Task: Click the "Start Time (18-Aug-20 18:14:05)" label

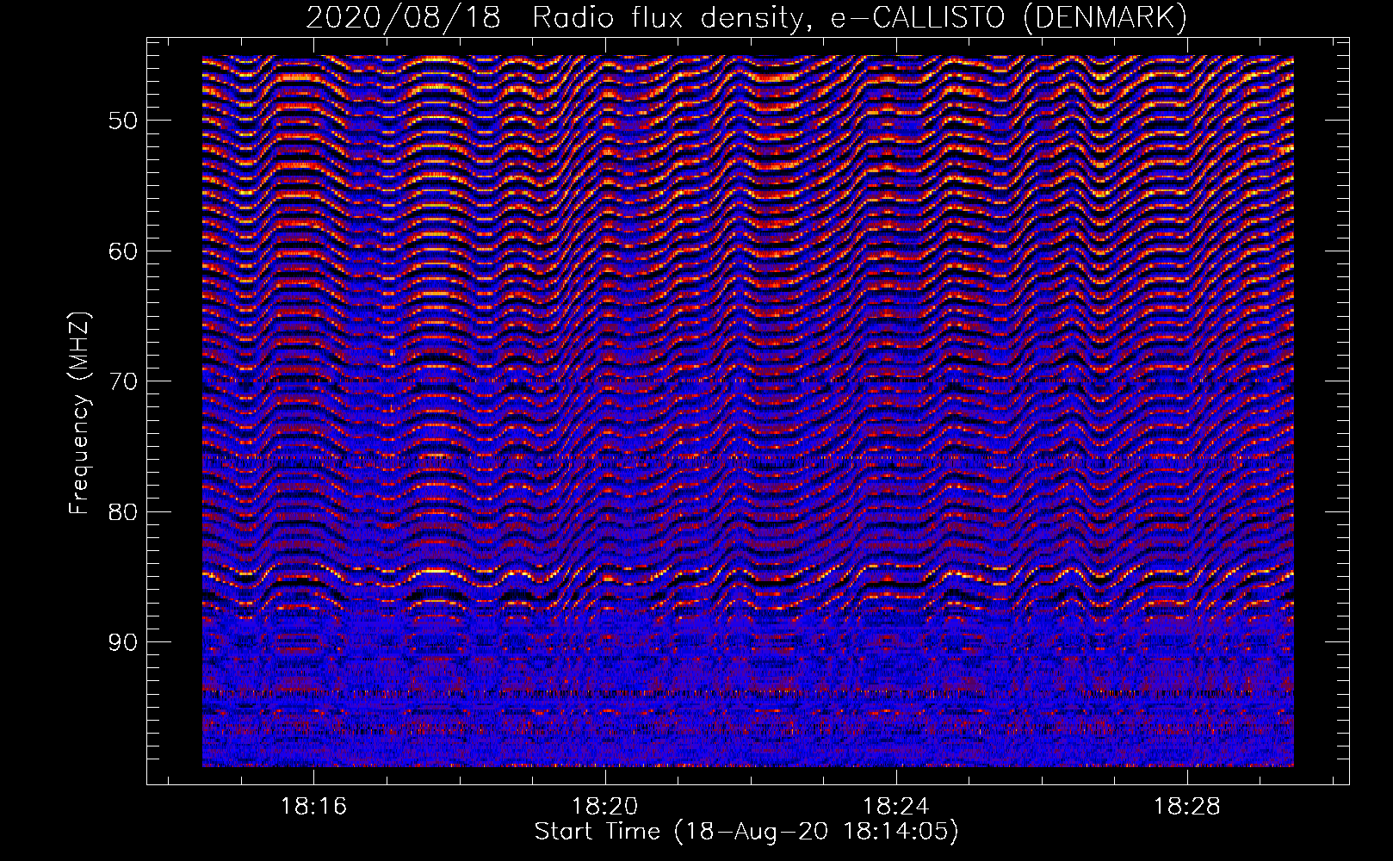Action: 746,832
